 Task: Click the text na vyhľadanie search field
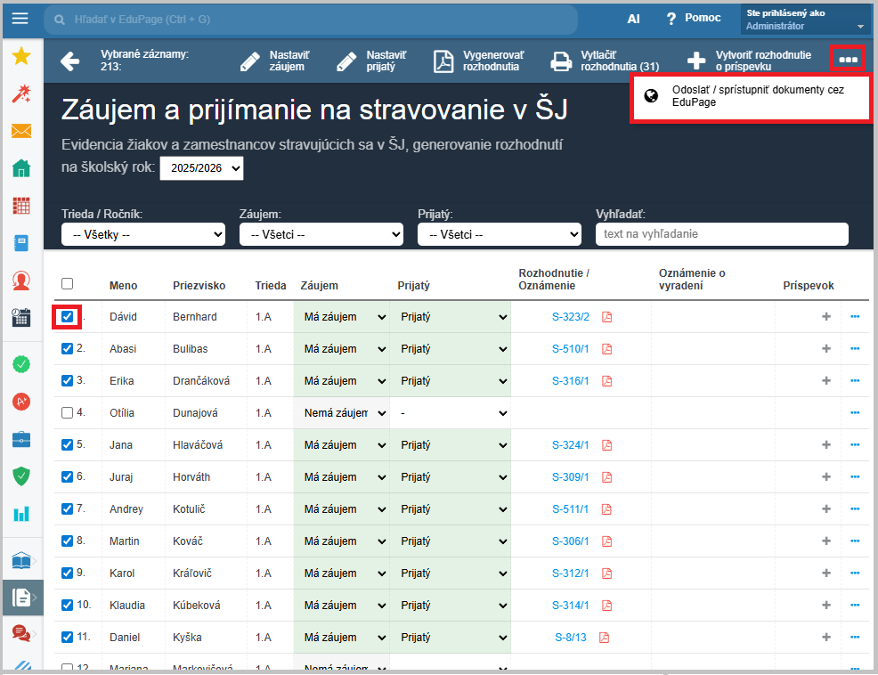[x=721, y=234]
